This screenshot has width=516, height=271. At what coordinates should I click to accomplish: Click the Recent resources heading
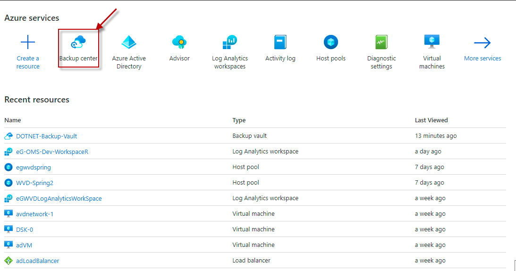tap(37, 100)
